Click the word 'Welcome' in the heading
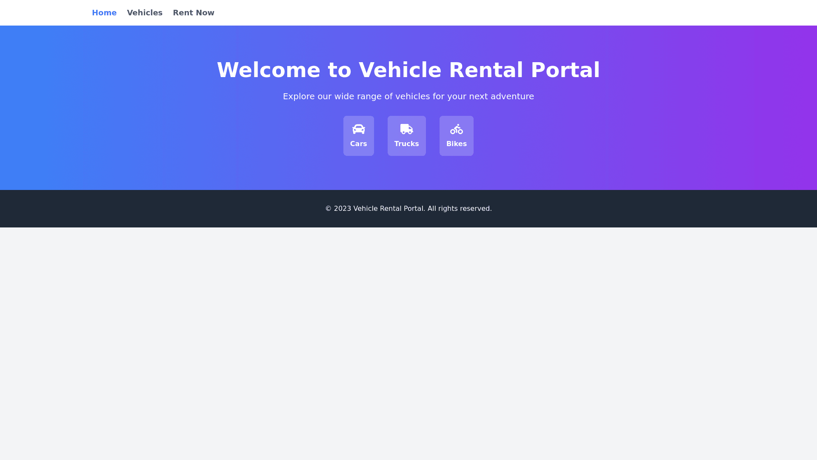817x460 pixels. [268, 70]
